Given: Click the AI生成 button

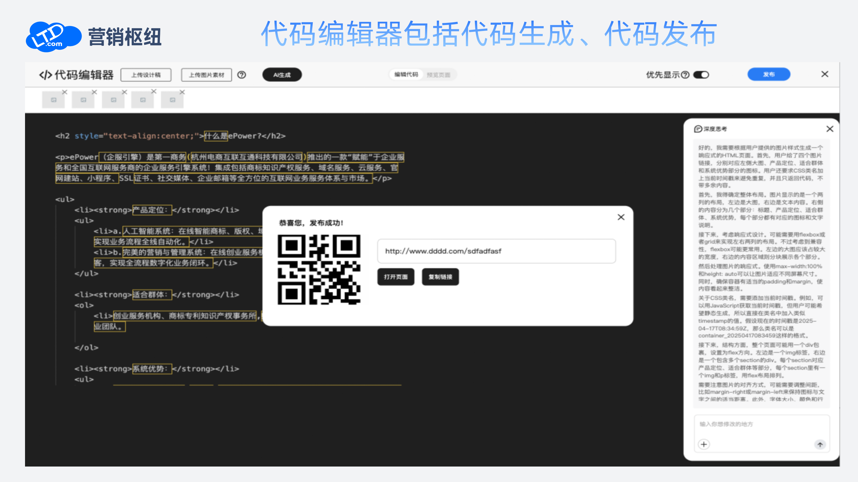Looking at the screenshot, I should click(282, 75).
